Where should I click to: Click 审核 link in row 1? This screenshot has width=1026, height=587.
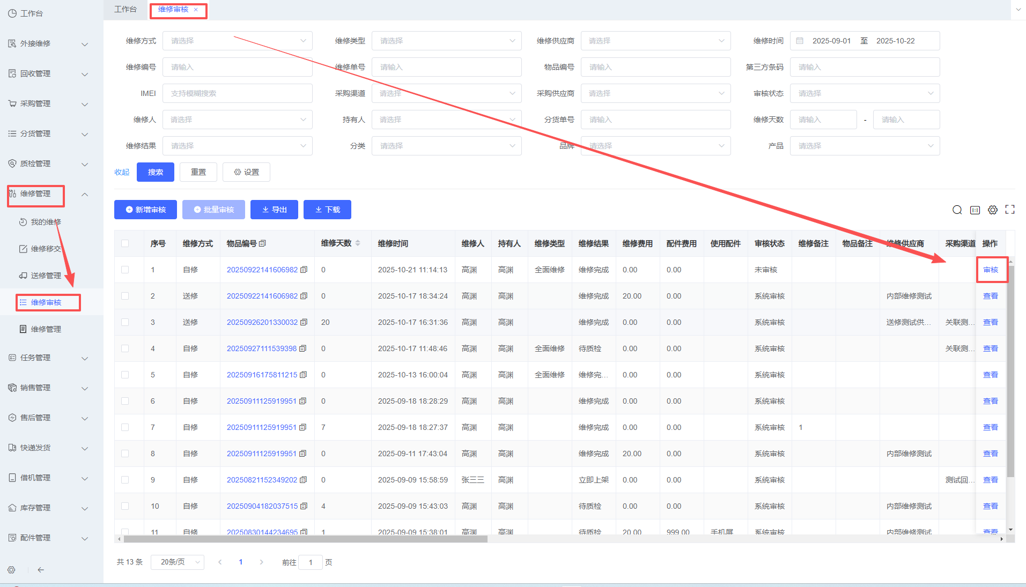point(991,270)
